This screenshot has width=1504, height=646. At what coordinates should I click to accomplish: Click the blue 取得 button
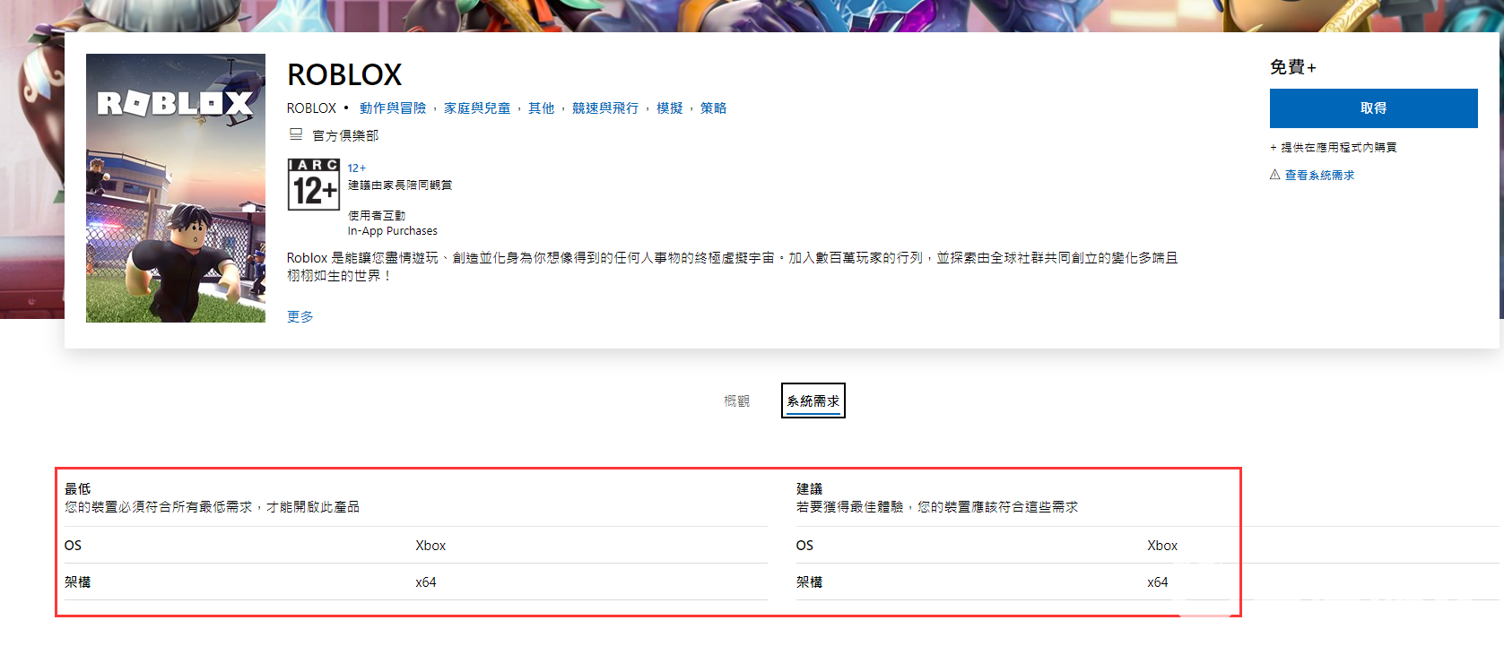[1372, 108]
